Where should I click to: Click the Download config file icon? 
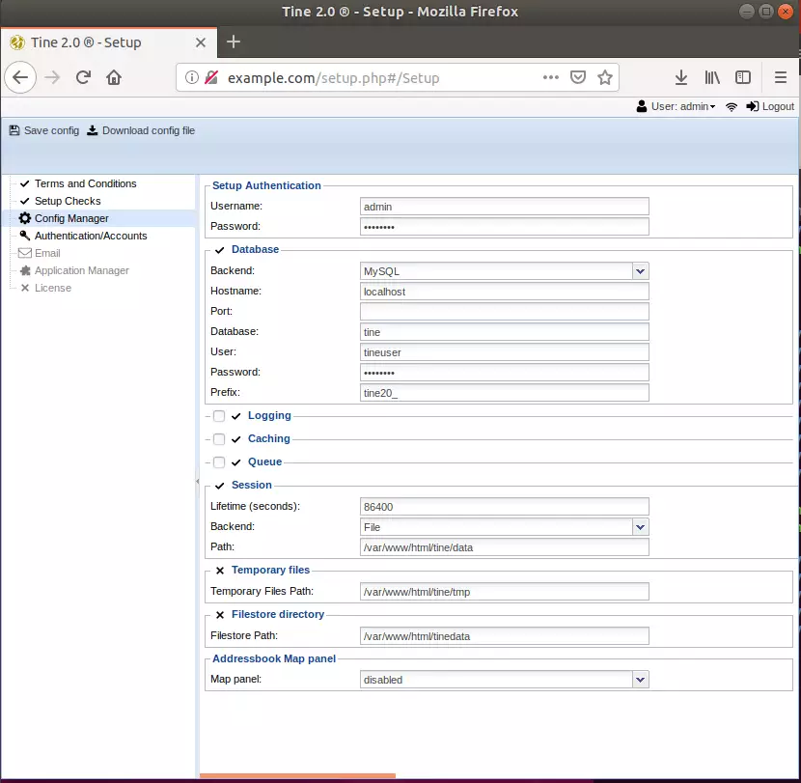point(92,130)
